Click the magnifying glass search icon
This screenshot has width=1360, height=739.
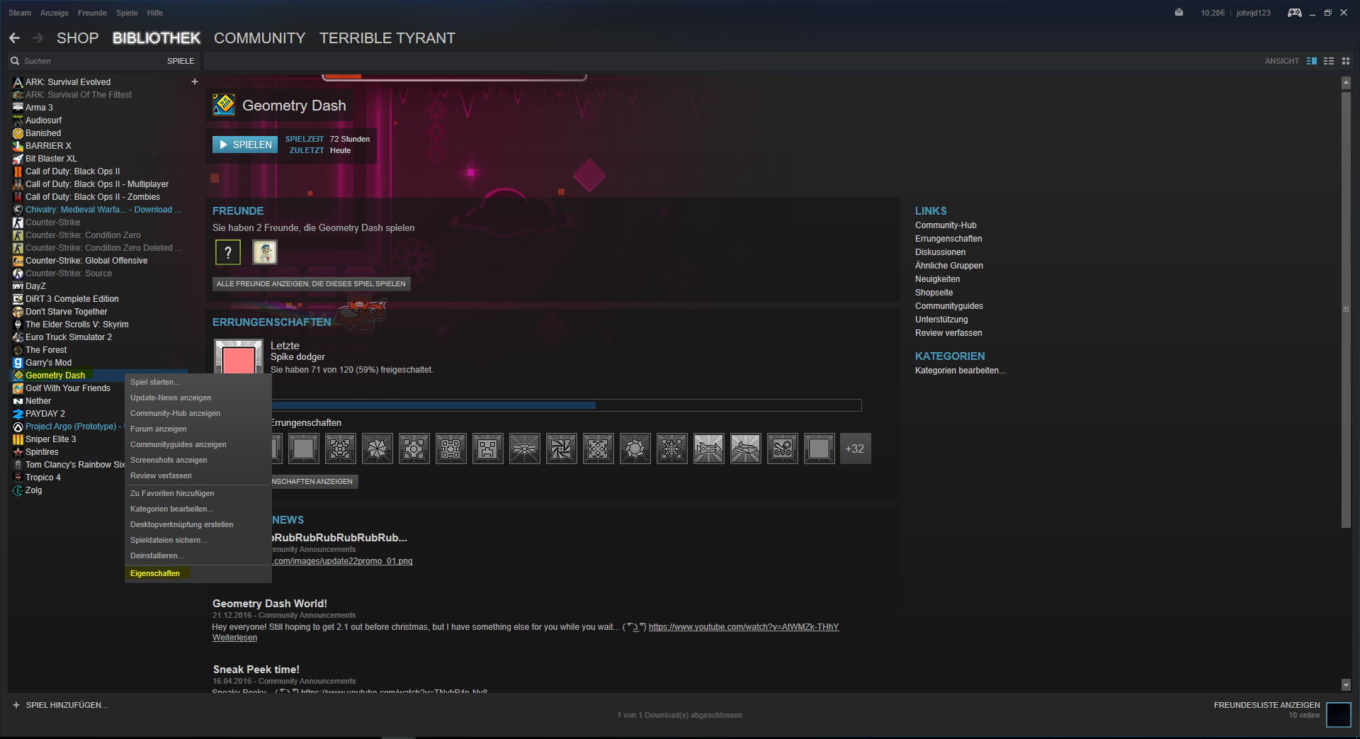[15, 61]
